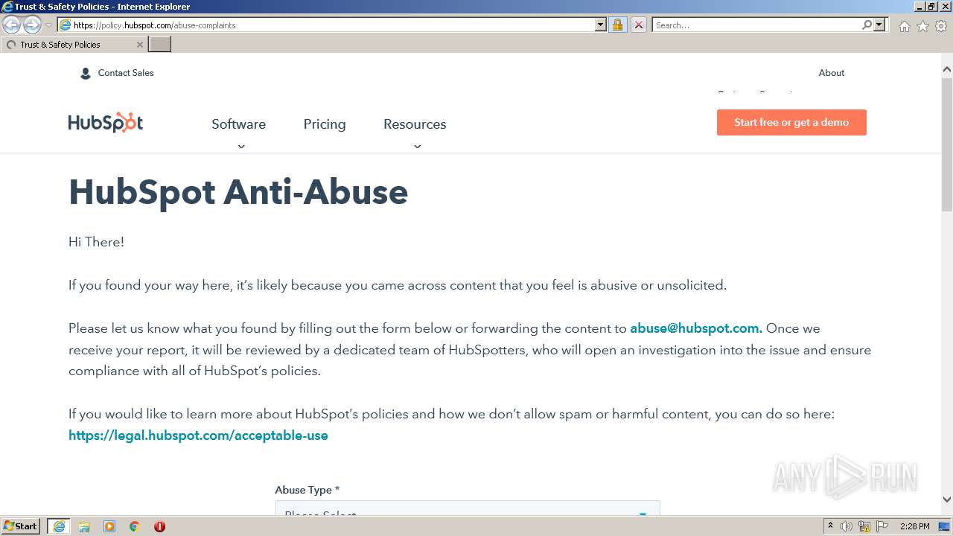Show hidden tray icons arrow

pos(830,526)
